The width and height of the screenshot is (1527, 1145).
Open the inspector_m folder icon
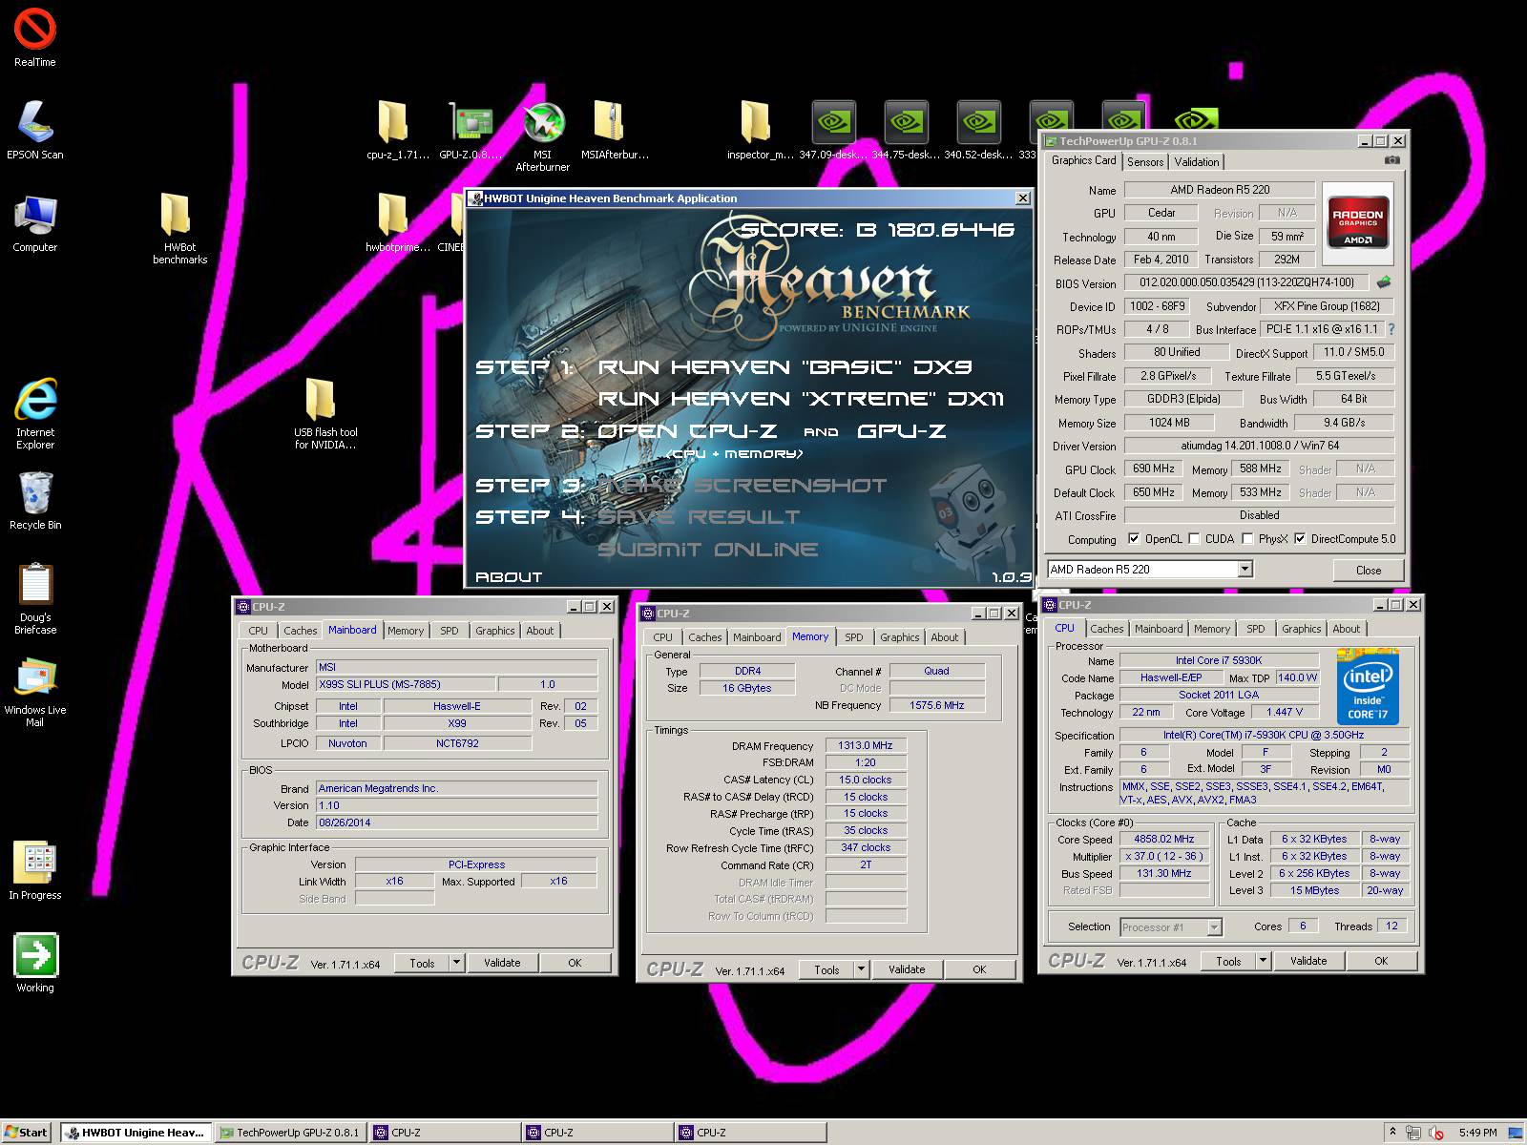760,131
